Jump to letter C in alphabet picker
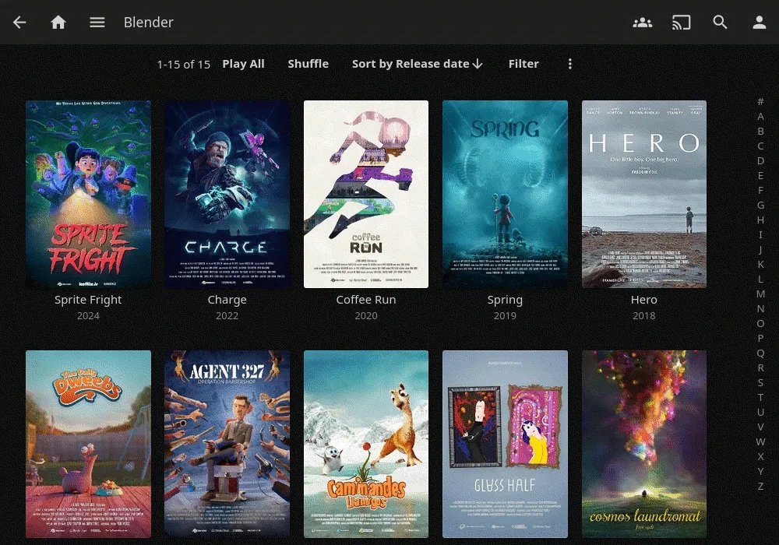This screenshot has width=779, height=545. [760, 146]
